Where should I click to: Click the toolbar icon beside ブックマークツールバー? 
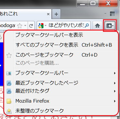tap(9, 73)
